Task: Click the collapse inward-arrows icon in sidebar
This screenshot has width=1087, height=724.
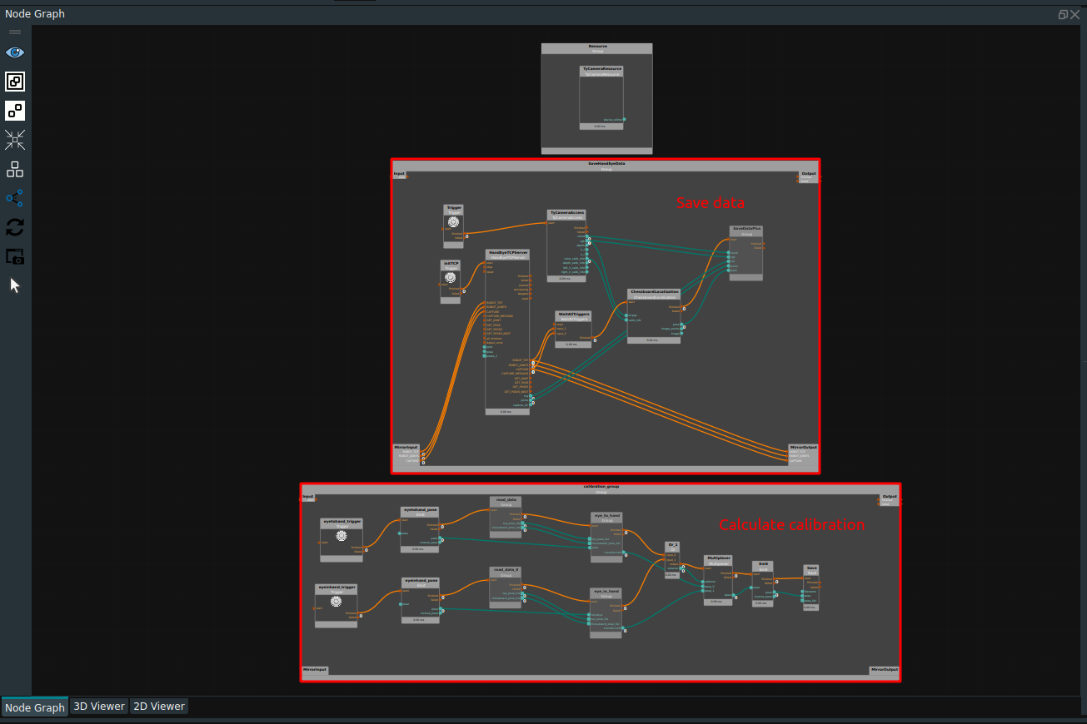Action: click(15, 140)
